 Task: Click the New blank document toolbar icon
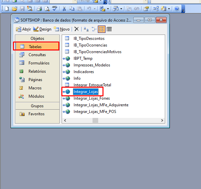[x=6, y=9]
